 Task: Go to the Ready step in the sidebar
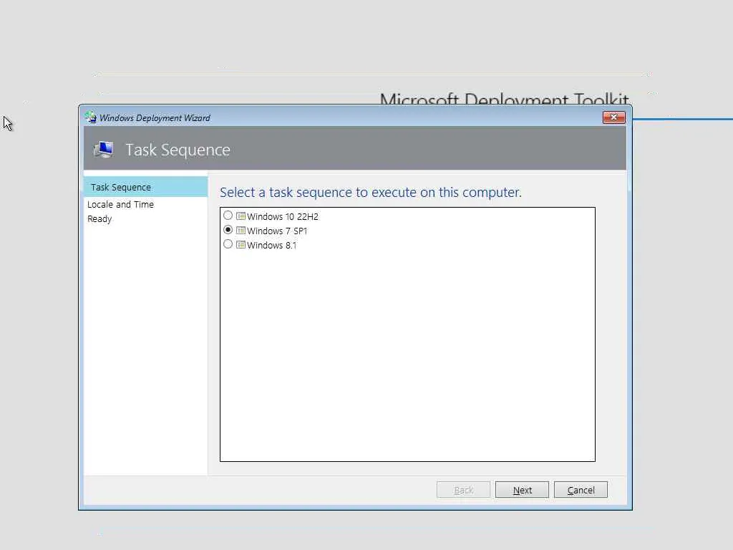pos(99,219)
